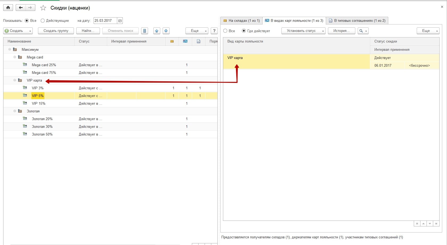Screen dimensions: 447x245
Task: Select the "Все" radio button in right panel
Action: pyautogui.click(x=225, y=31)
